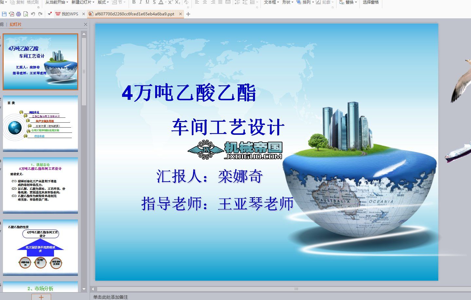471x300 pixels.
Task: Open the 版式 layout dropdown
Action: coord(103,2)
